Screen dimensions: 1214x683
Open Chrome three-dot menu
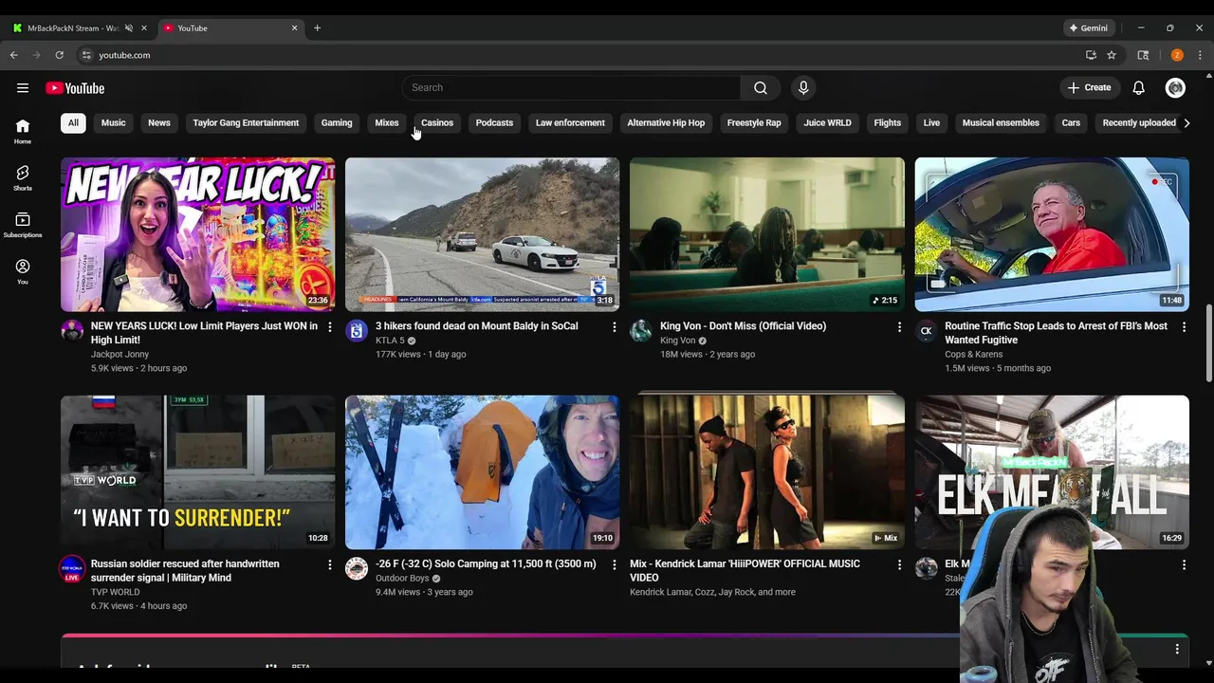1200,55
